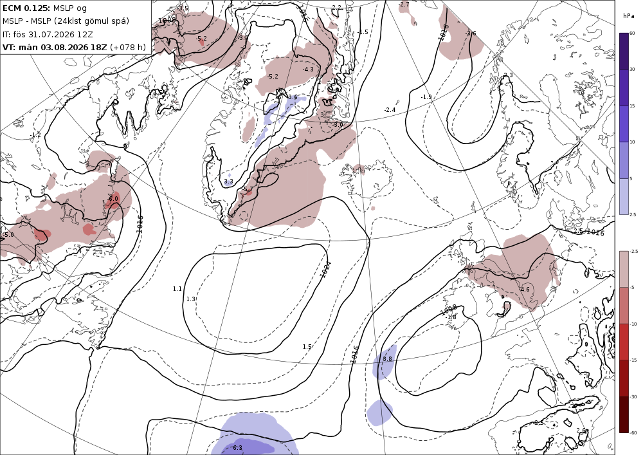The width and height of the screenshot is (643, 455).
Task: Click the 8.8 value in blue patch
Action: click(x=387, y=358)
